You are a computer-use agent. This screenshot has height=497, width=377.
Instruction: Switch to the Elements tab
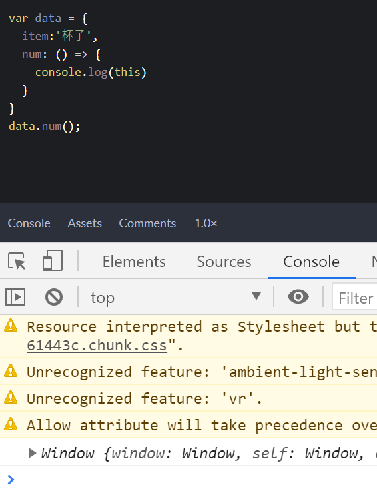point(134,262)
